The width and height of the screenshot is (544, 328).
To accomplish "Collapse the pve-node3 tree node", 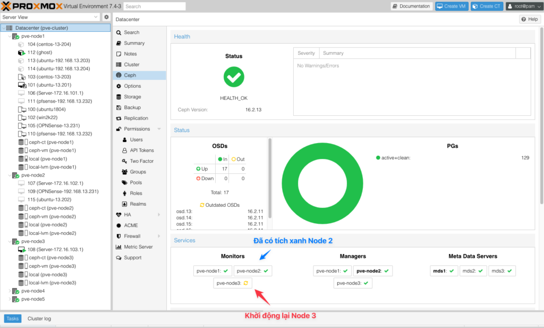I will pos(10,241).
